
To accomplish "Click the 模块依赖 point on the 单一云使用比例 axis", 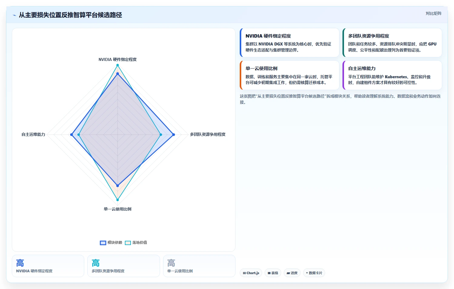I will [118, 186].
